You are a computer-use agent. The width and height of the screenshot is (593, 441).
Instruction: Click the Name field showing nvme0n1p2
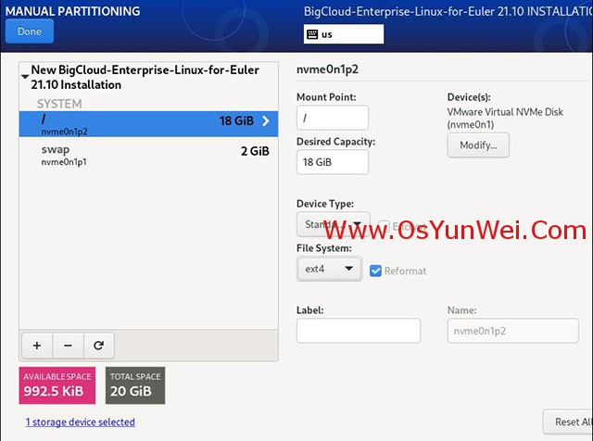(512, 331)
